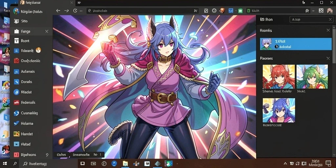This screenshot has height=168, width=336.
Task: Open the home icon in top-right toolbar
Action: (x=307, y=11)
